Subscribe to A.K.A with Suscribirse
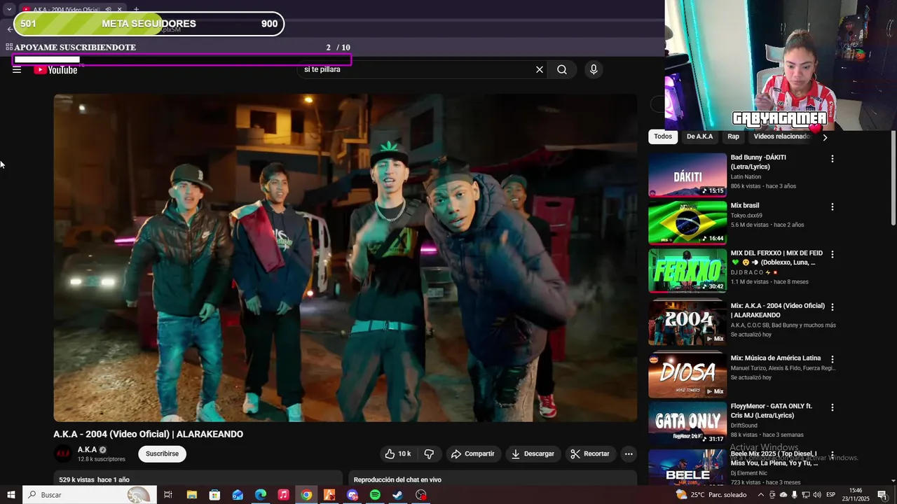Screen dimensions: 897x504 pos(162,454)
